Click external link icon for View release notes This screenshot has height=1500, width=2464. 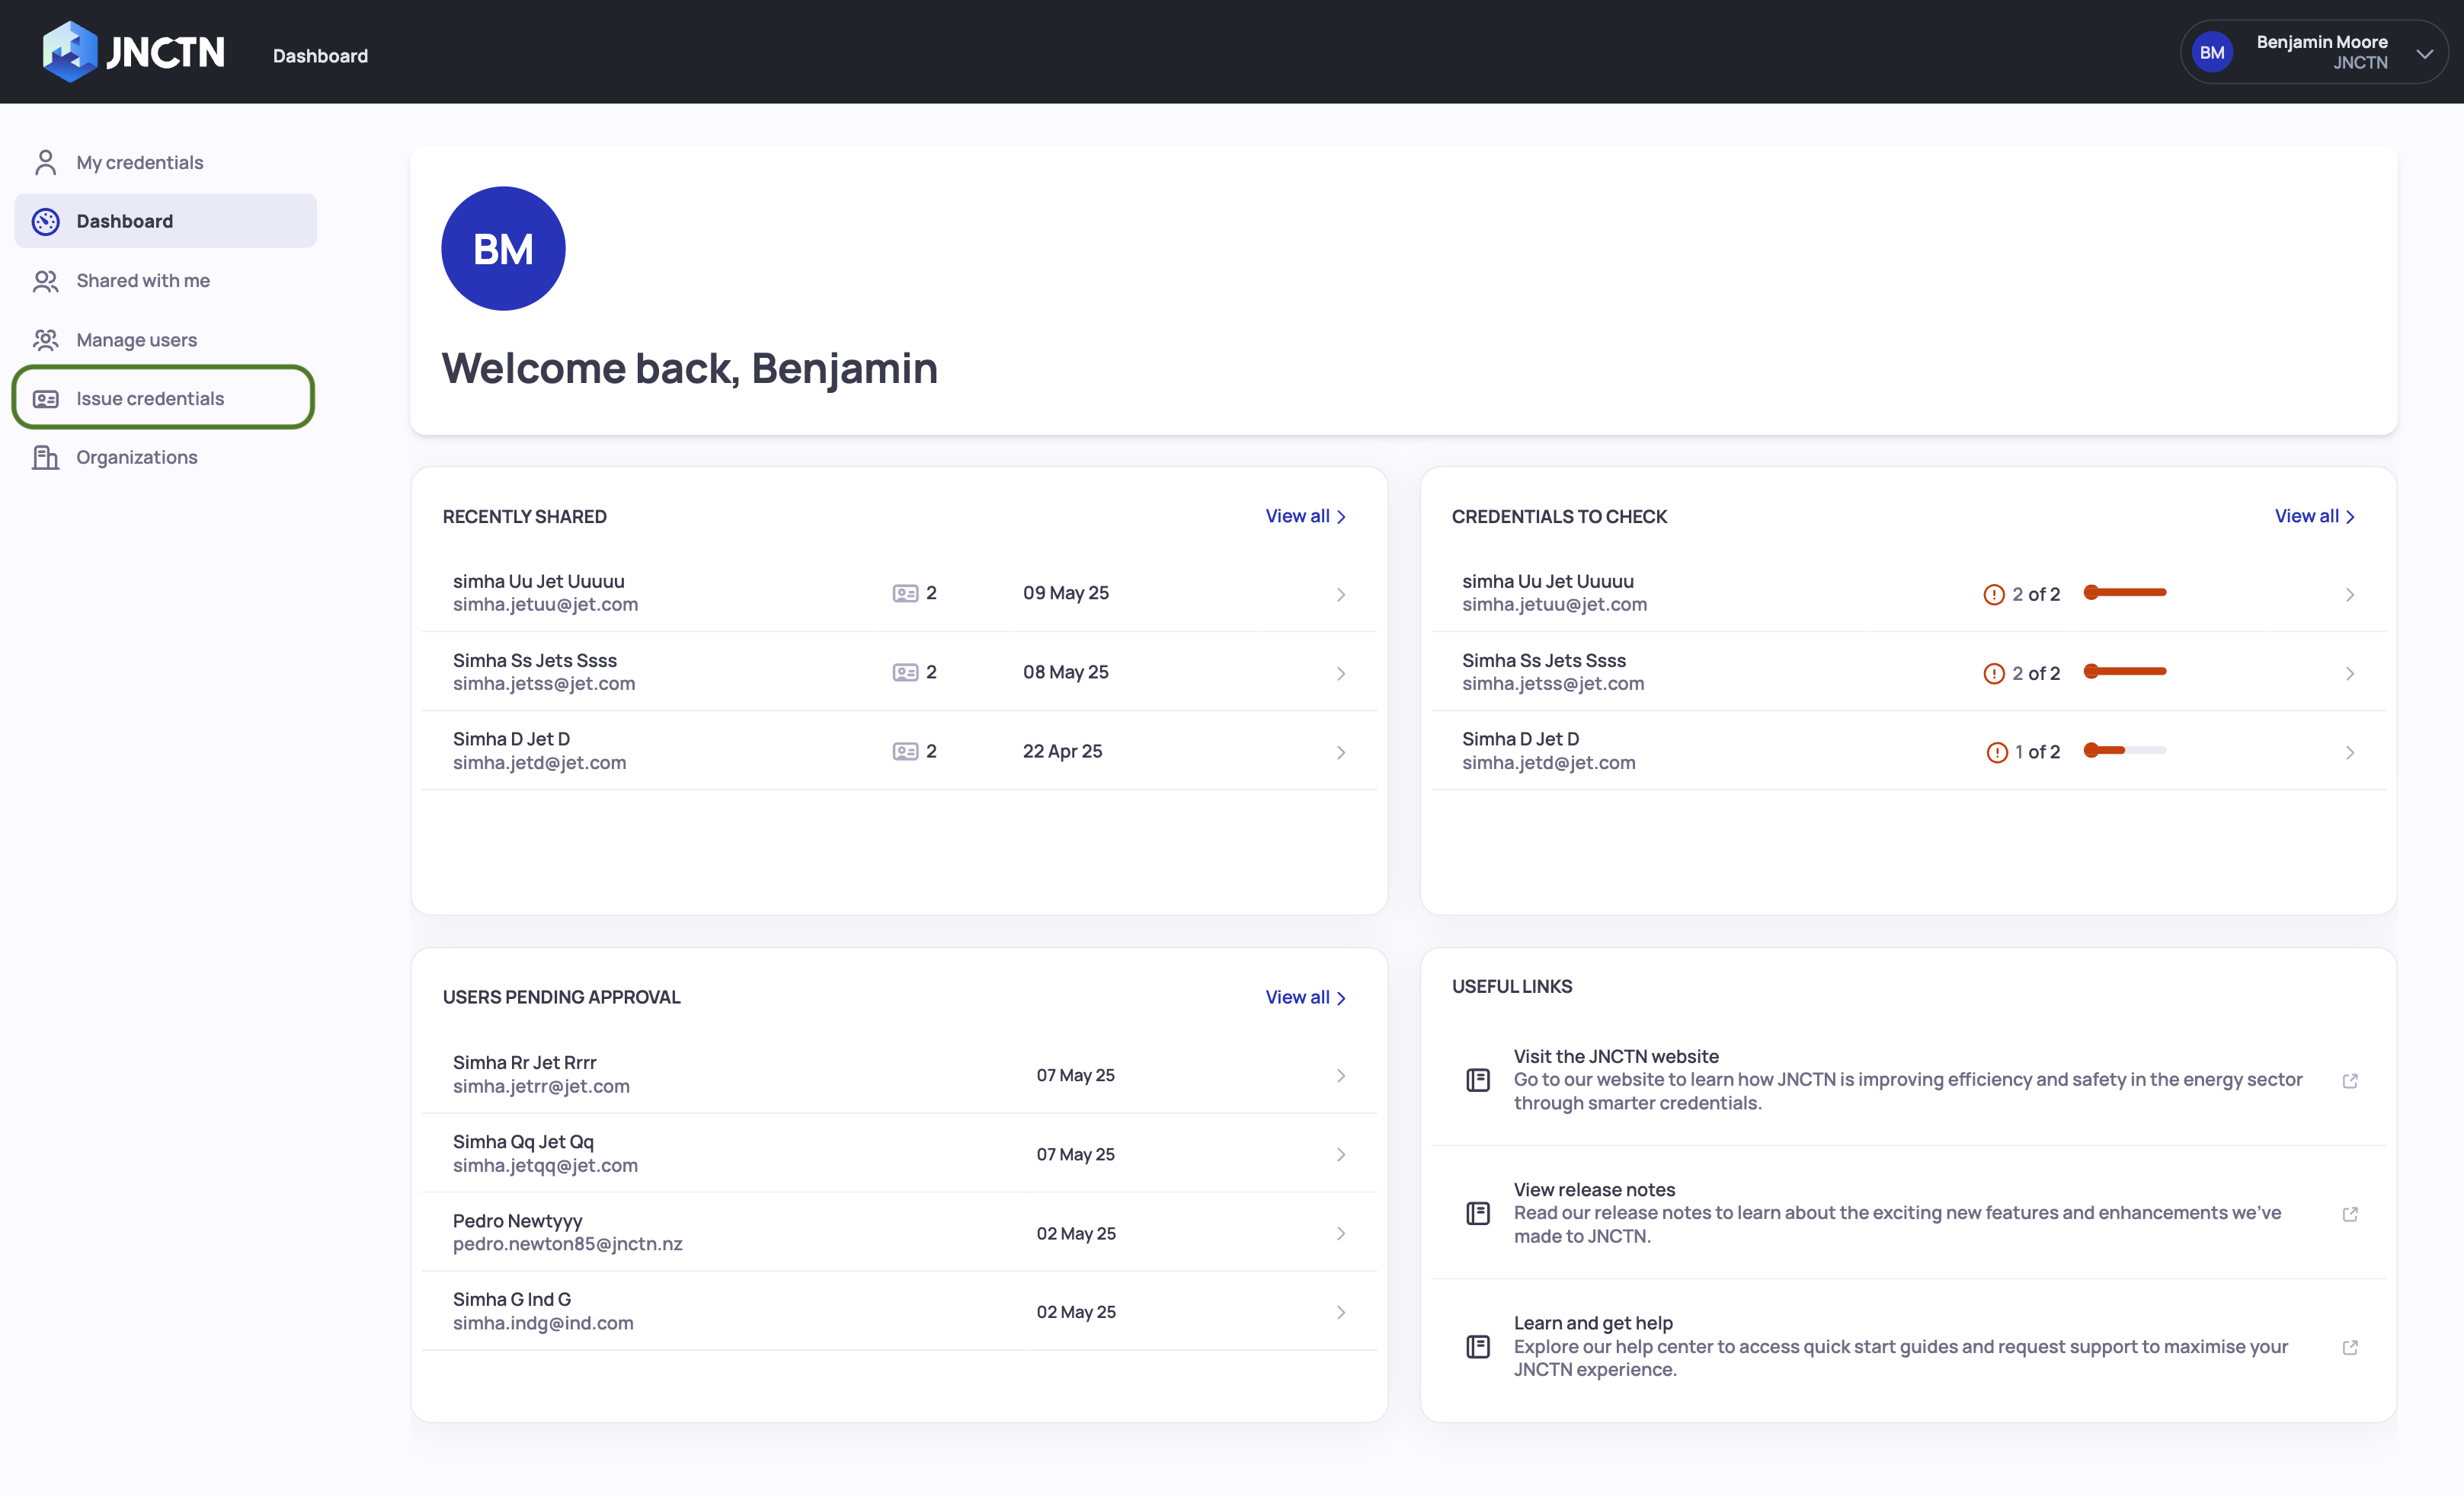click(x=2349, y=1213)
